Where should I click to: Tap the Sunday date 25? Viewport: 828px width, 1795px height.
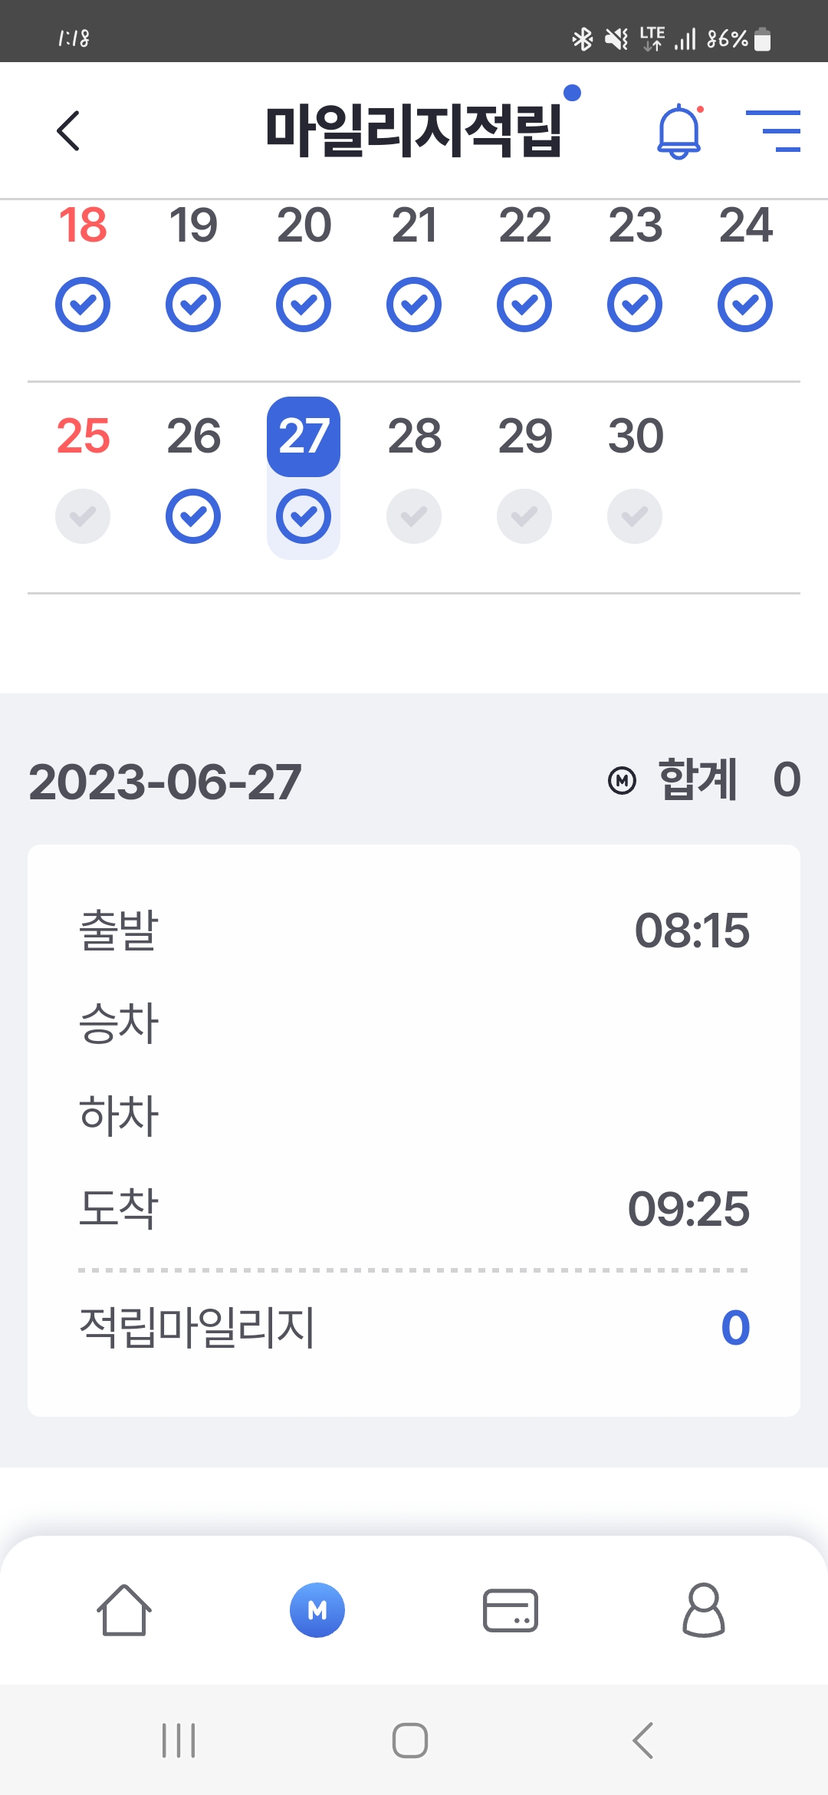[83, 436]
